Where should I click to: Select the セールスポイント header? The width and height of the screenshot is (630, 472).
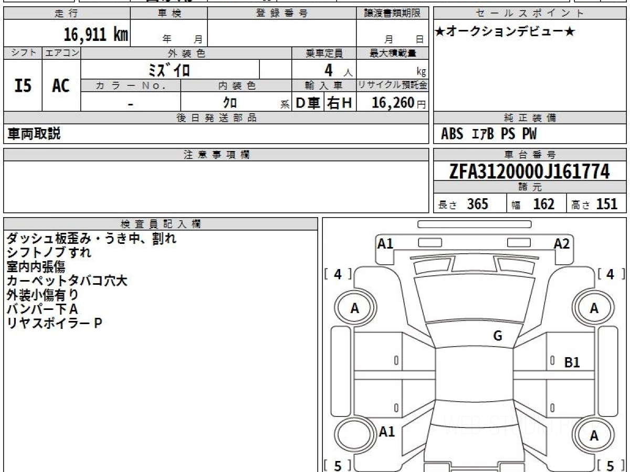point(530,14)
